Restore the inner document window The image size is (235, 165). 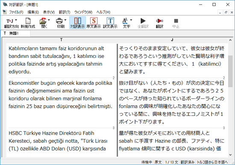tap(226, 12)
